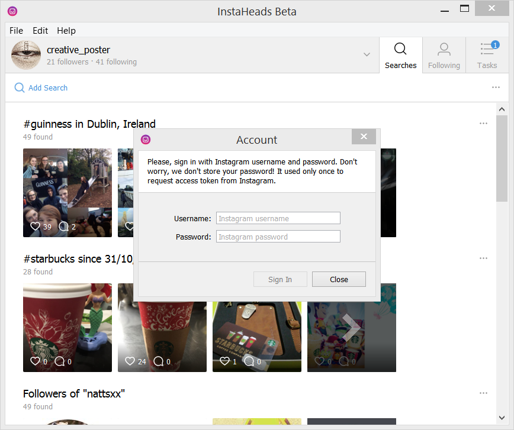This screenshot has width=514, height=430.
Task: Click the Password input field
Action: (x=278, y=237)
